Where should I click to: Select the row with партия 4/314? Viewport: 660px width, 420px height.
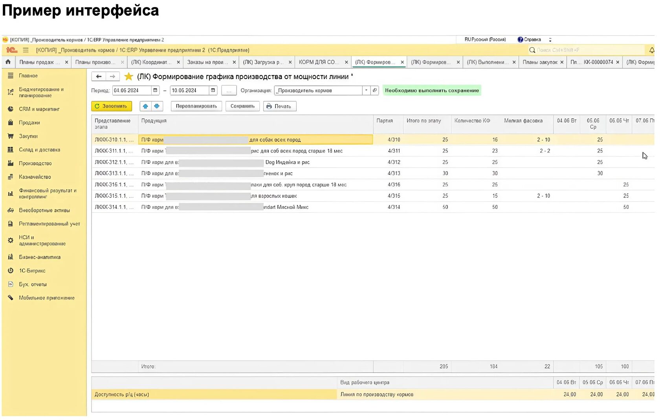[373, 207]
